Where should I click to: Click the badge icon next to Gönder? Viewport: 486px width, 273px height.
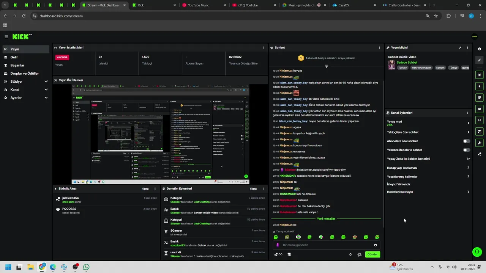tap(360, 254)
